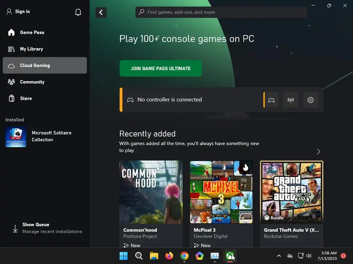Open network connection test icon
Viewport: 353px width, 264px height.
[x=291, y=100]
